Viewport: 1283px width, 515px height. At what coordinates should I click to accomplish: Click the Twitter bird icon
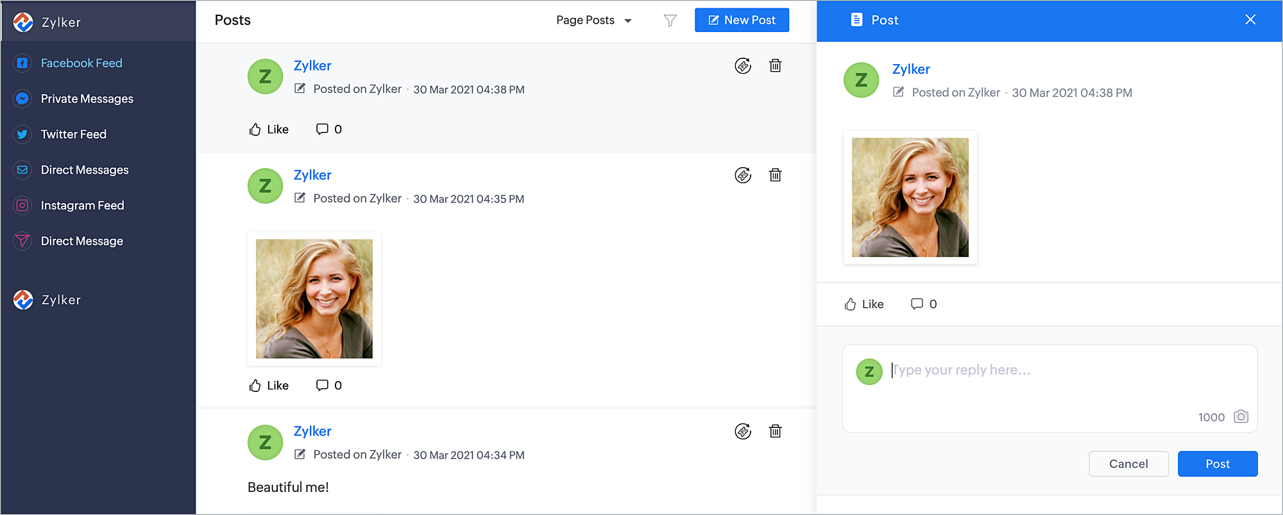22,134
